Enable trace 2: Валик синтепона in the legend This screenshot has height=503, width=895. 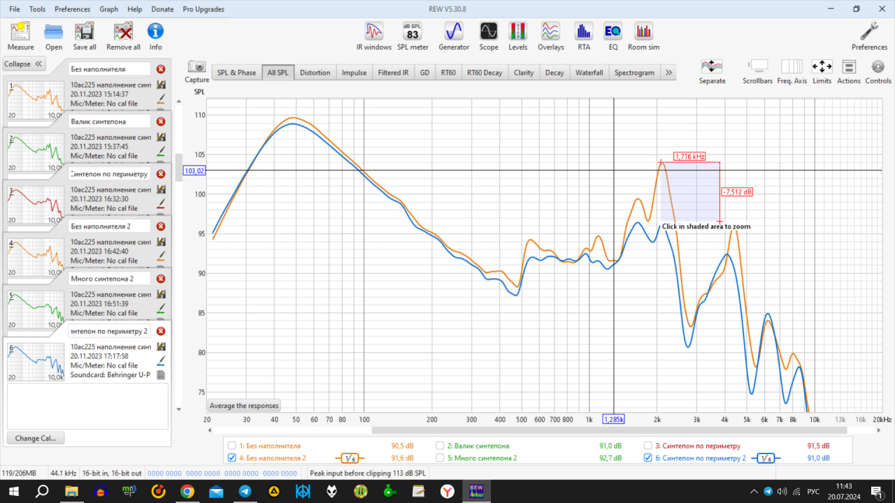pyautogui.click(x=440, y=446)
